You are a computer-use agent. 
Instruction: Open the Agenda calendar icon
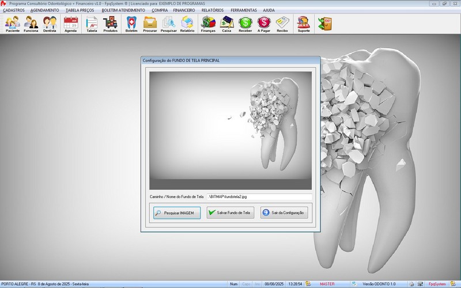[x=70, y=24]
